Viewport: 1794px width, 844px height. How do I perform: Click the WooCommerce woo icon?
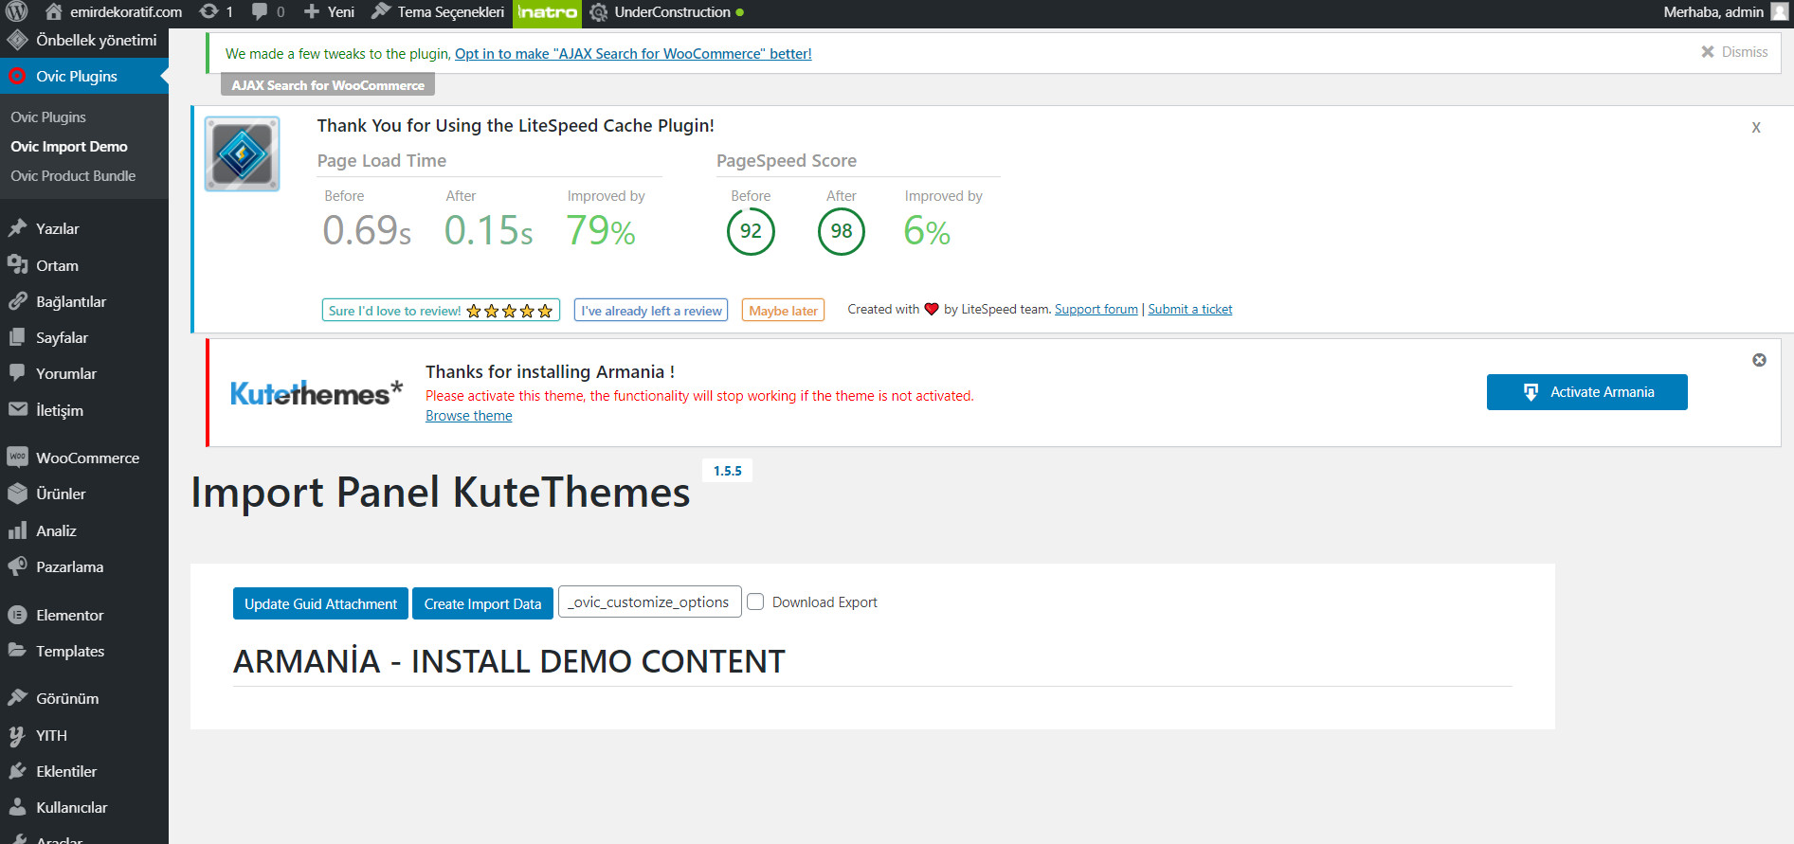pos(17,458)
